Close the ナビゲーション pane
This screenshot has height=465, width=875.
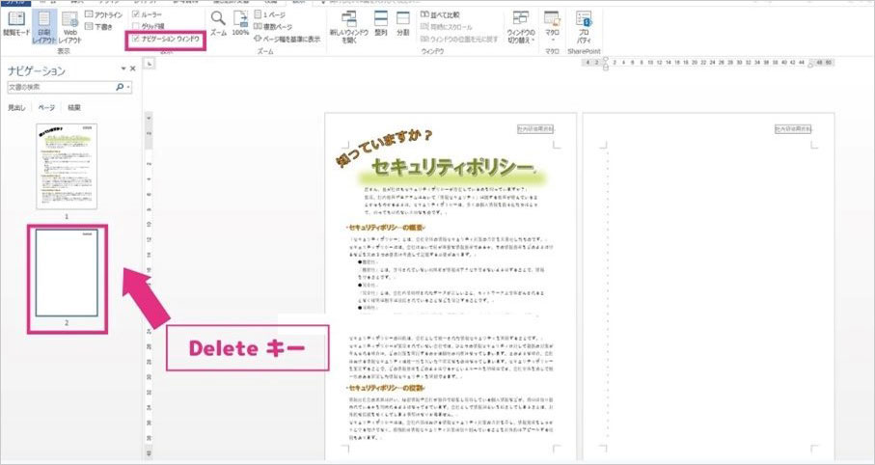[133, 68]
